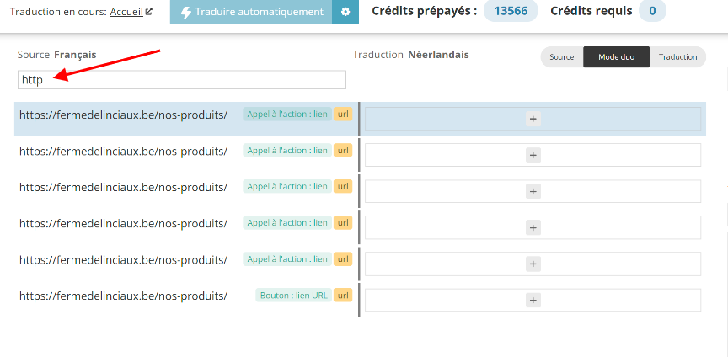Viewport: 728px width, 357px height.
Task: Add translation with plus in fifth row
Action: click(x=533, y=264)
